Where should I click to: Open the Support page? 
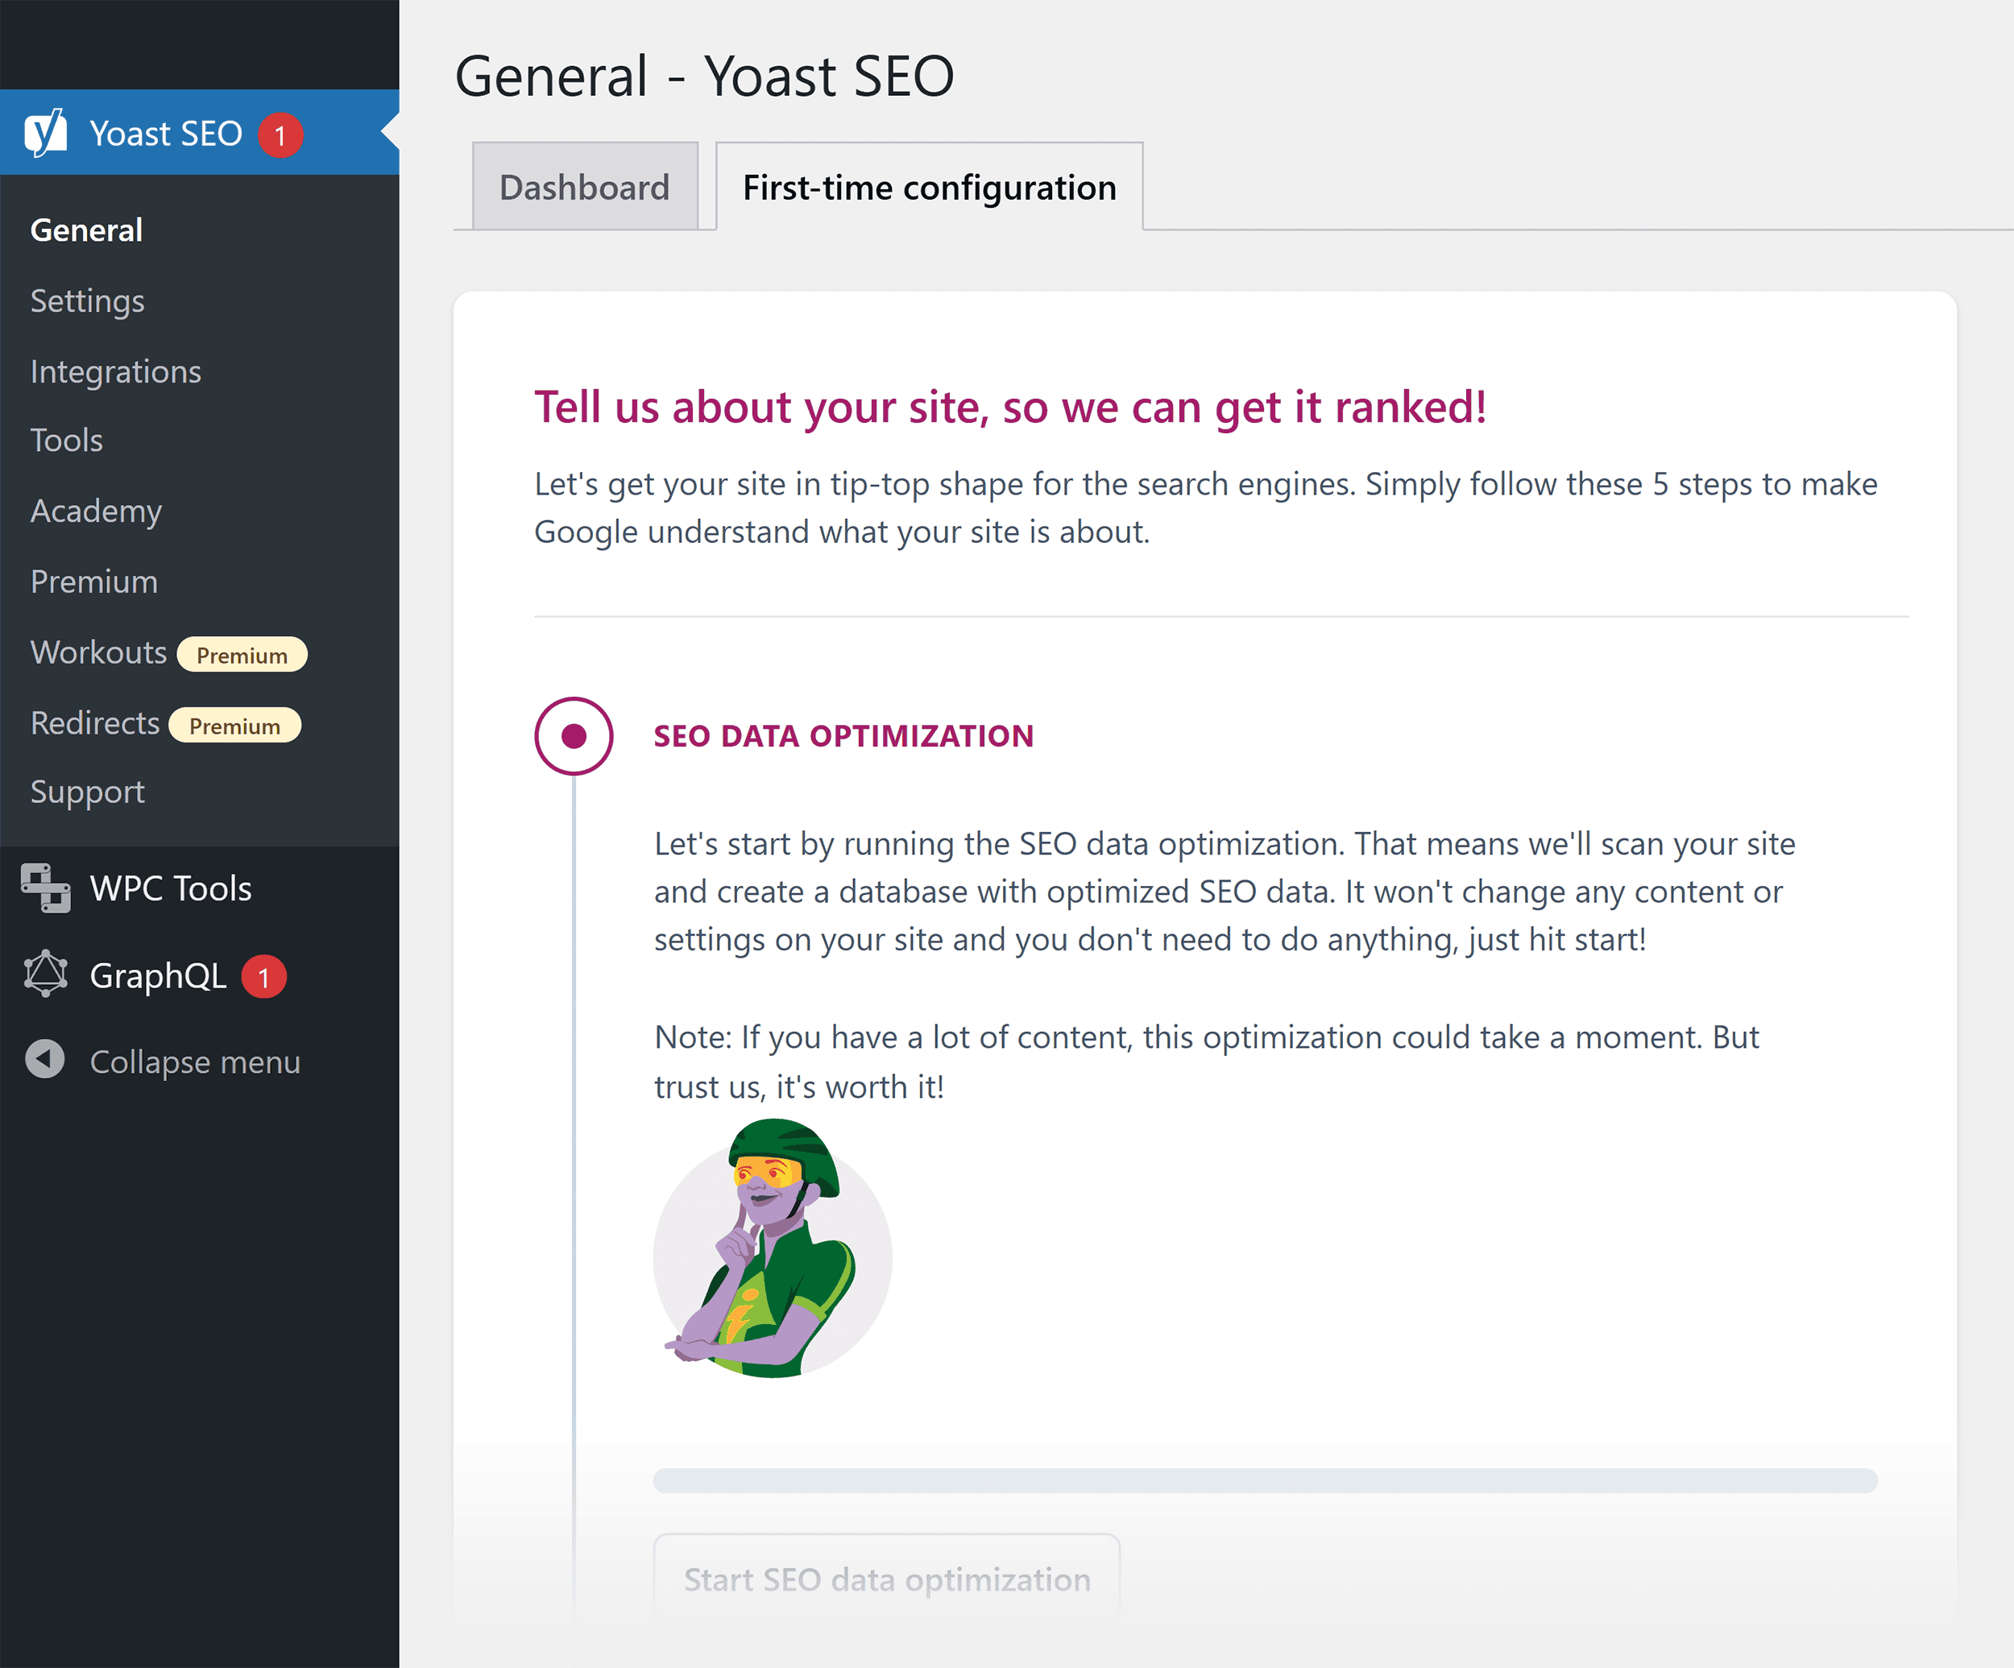click(x=87, y=792)
